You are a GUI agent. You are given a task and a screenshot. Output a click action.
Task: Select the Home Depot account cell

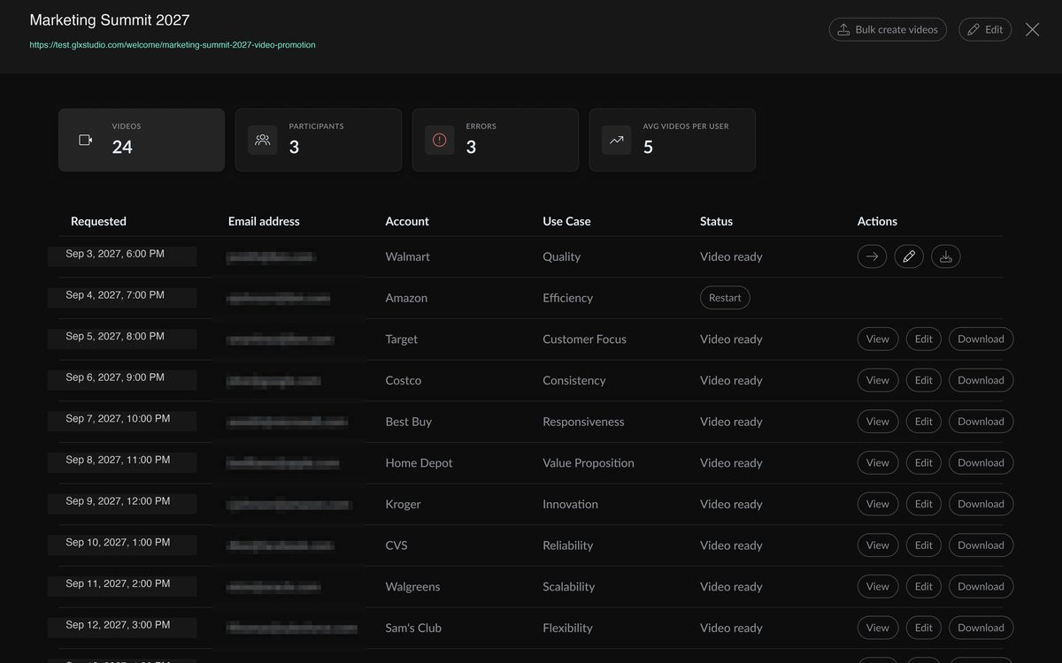(x=419, y=462)
